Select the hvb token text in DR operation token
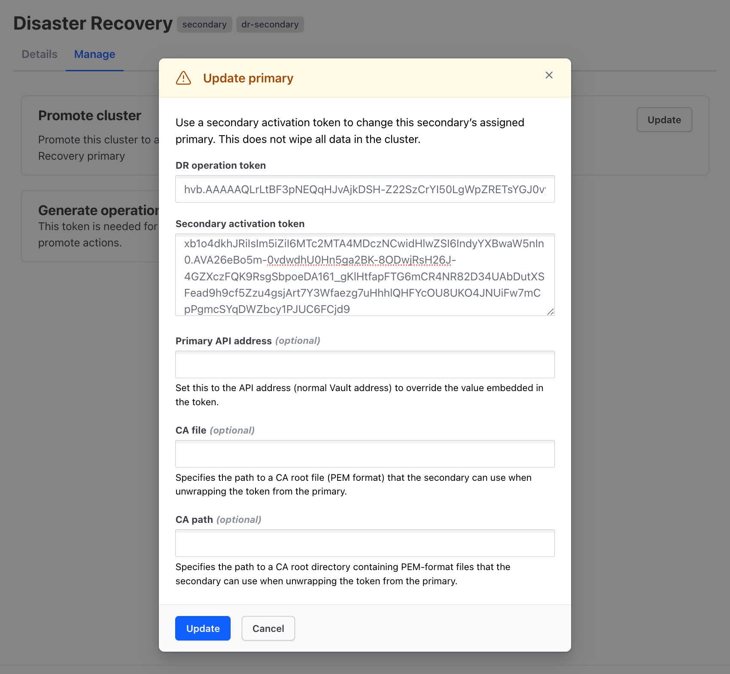730x674 pixels. click(x=365, y=189)
